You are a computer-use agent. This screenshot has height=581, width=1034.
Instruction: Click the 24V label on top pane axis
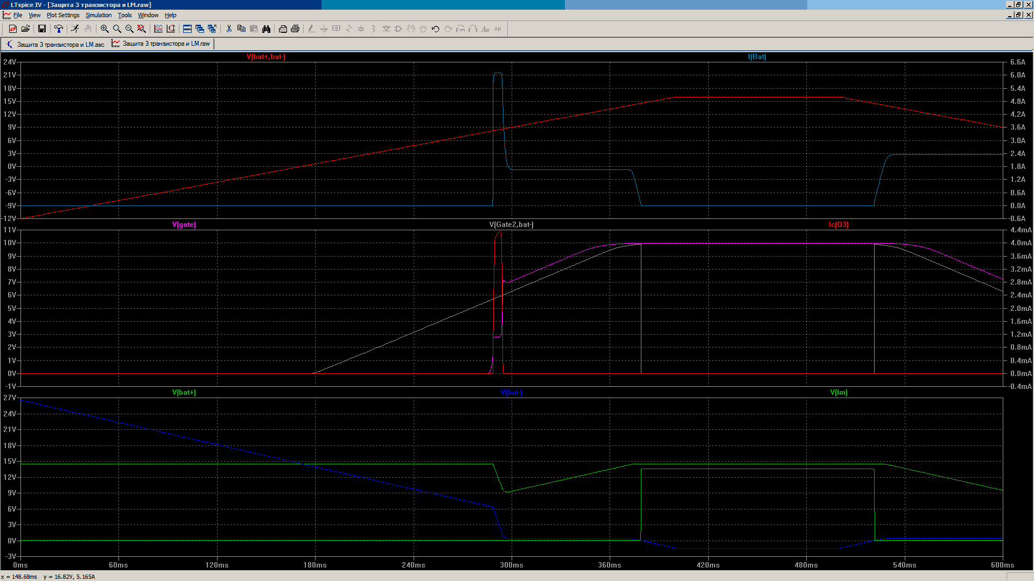(x=10, y=62)
